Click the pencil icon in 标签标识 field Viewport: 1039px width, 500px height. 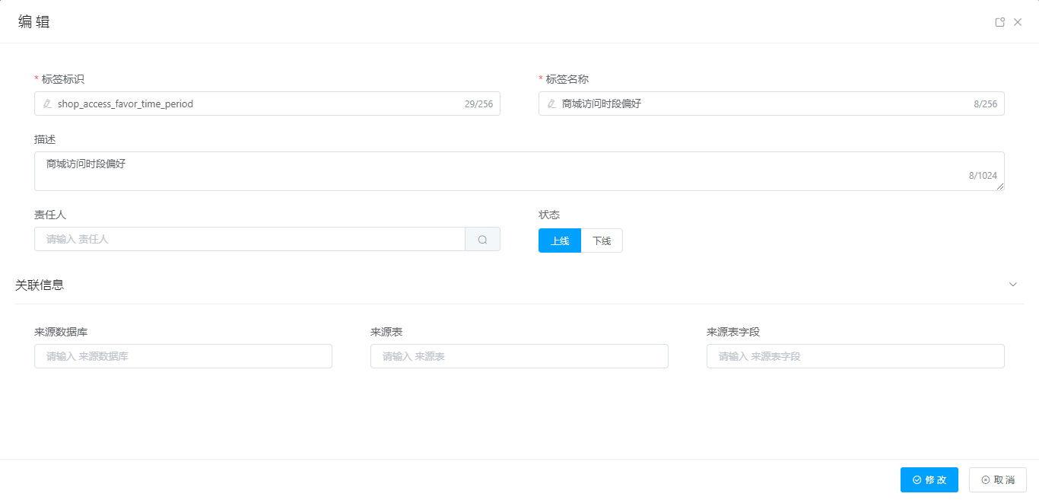point(47,104)
